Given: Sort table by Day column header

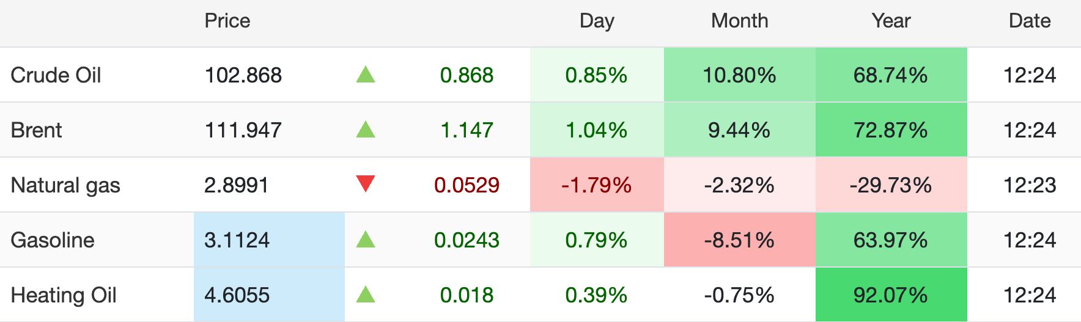Looking at the screenshot, I should (x=597, y=21).
